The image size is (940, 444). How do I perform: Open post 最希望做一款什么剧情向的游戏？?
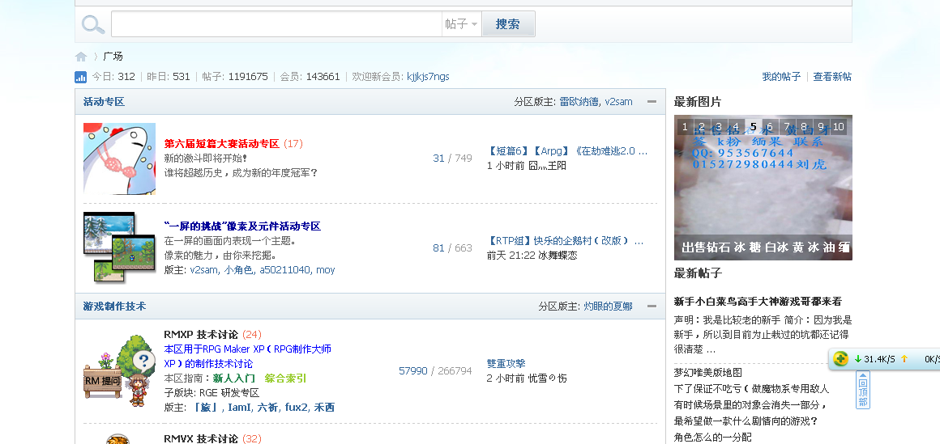(x=746, y=421)
